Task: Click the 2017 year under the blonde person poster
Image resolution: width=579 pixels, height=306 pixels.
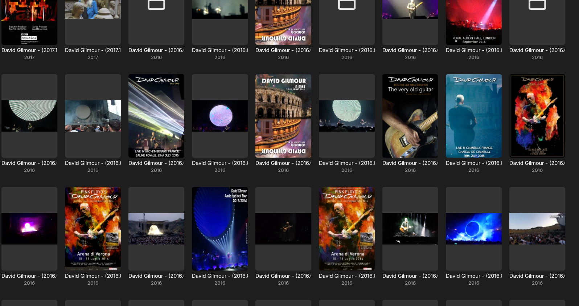Action: click(93, 58)
